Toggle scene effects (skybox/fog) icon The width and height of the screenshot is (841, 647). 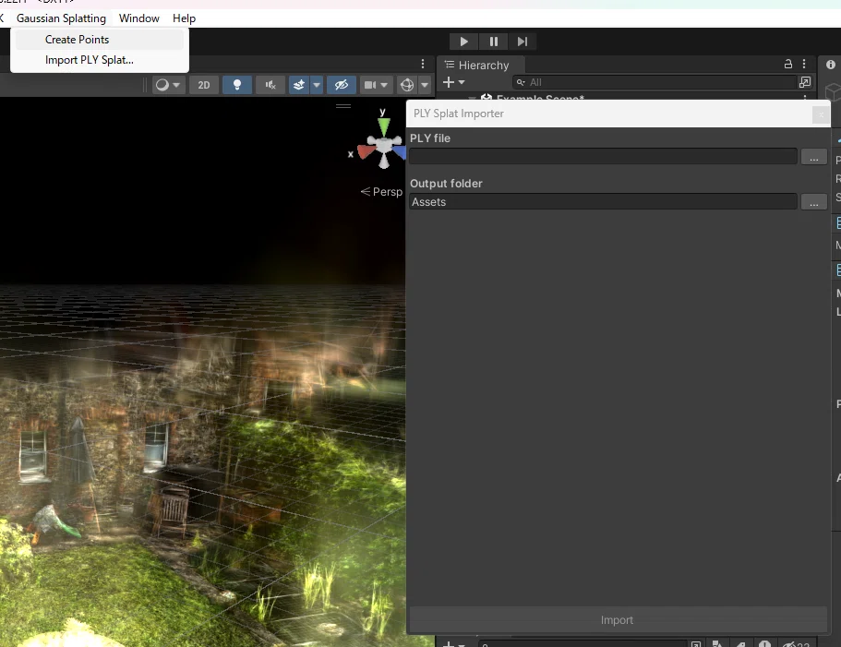[x=299, y=85]
